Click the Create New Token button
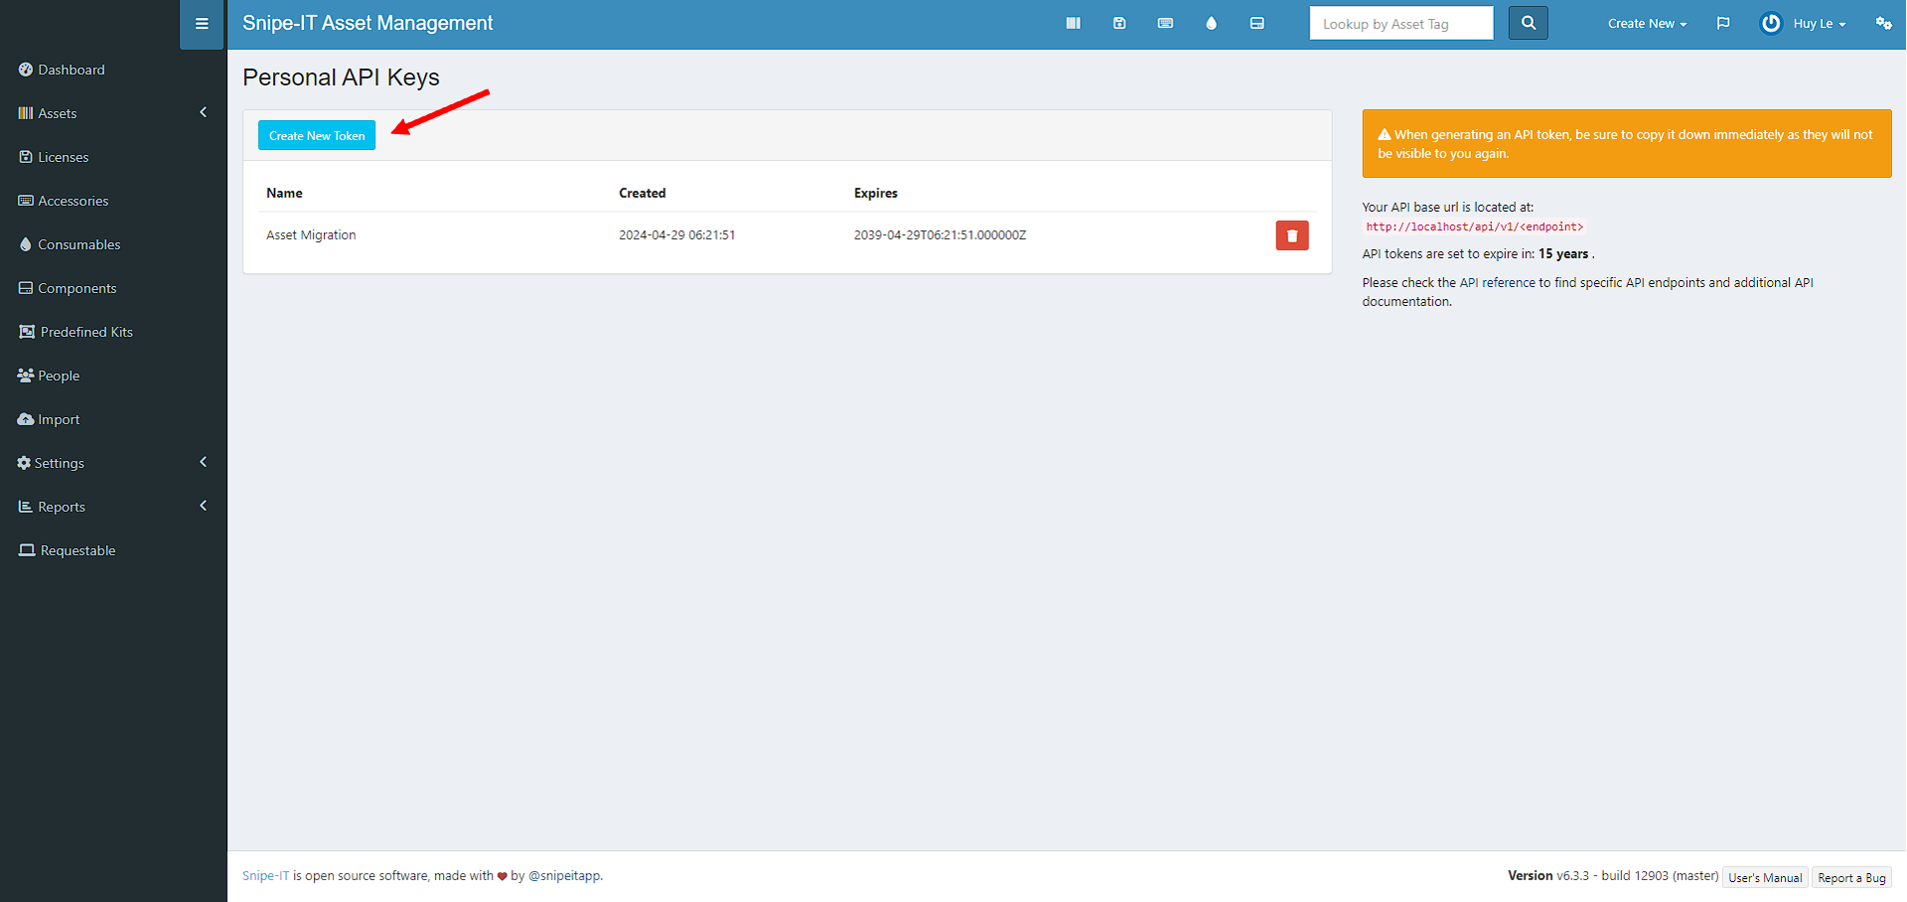 click(317, 135)
